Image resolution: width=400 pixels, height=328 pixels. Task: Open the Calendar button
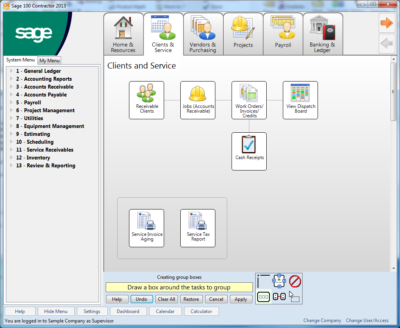(165, 311)
